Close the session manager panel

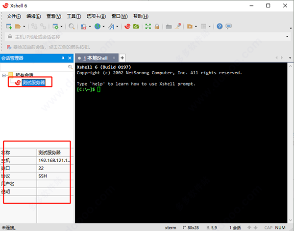(70, 58)
